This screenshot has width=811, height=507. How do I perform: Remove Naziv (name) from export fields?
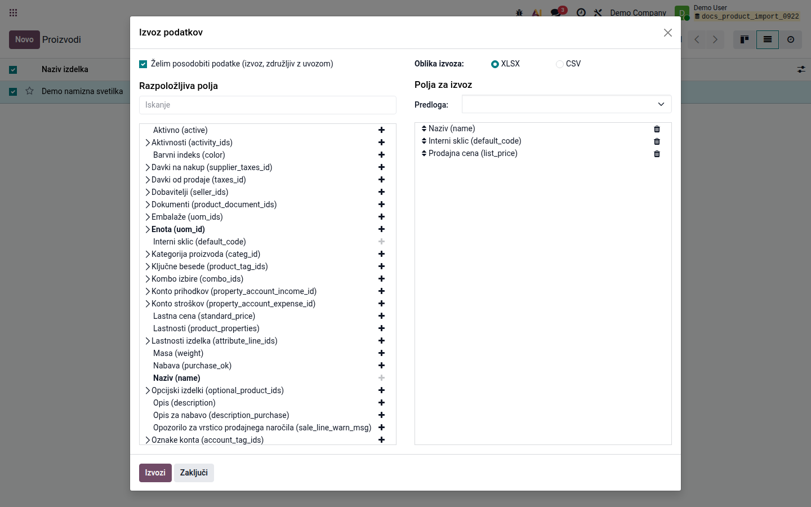[x=657, y=129]
